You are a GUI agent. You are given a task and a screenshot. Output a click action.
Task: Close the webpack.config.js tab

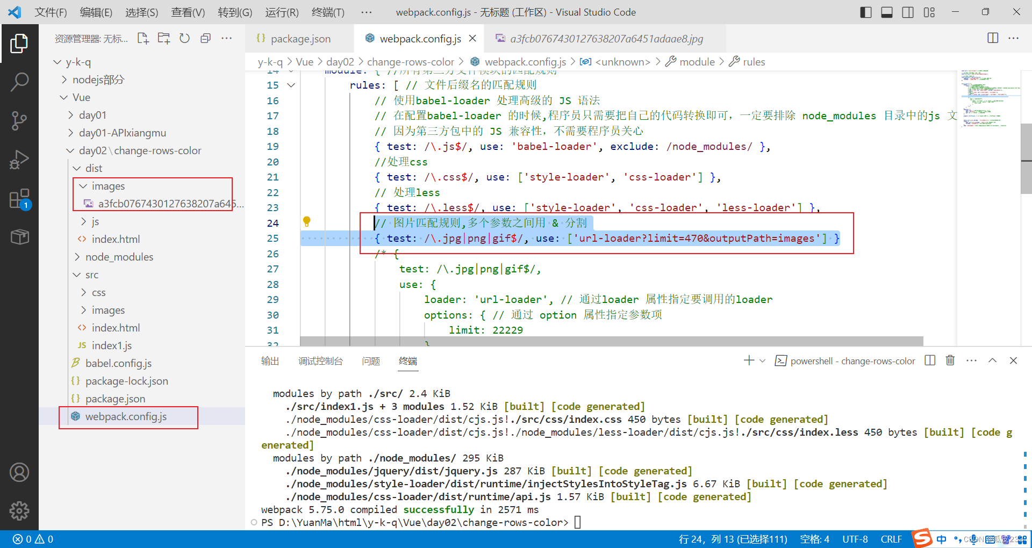472,39
